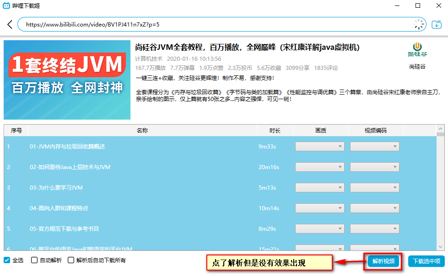Select the row 03-为什么要学习JVM
This screenshot has width=448, height=276.
[x=137, y=187]
